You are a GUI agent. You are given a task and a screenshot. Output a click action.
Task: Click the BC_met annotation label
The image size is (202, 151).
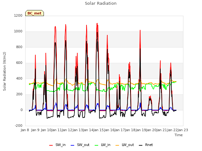click(x=34, y=13)
